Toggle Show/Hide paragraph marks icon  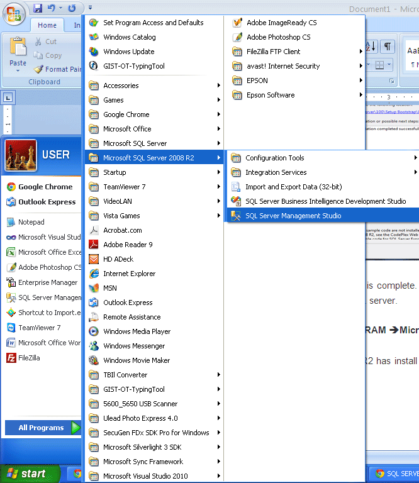(x=388, y=47)
